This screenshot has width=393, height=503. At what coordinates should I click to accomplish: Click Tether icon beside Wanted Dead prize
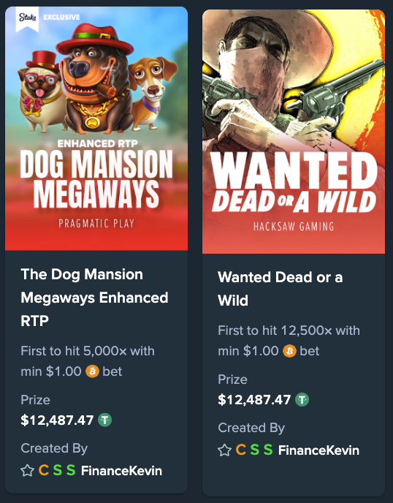click(302, 400)
